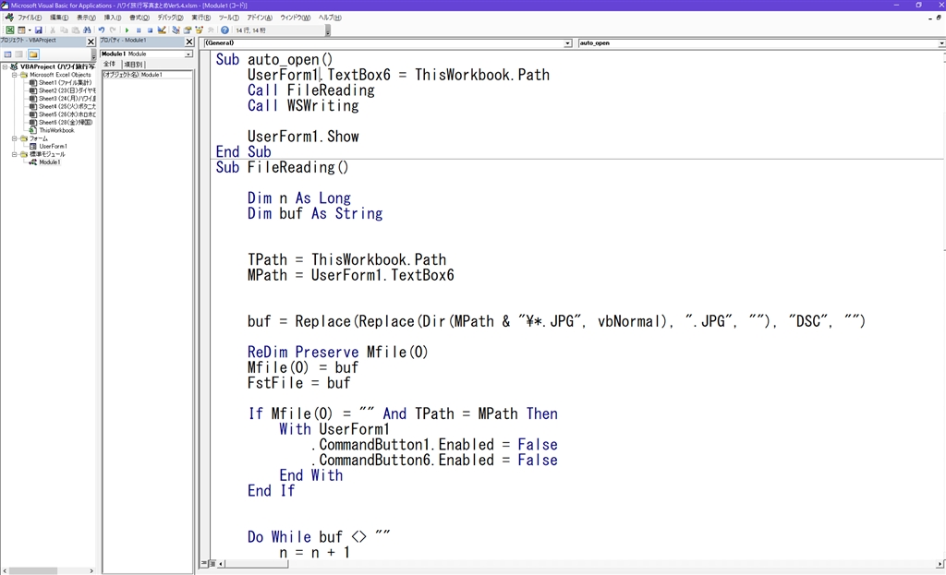Select Sheet1 (ファイル集計) in project tree
Viewport: 946px width, 575px height.
point(60,82)
